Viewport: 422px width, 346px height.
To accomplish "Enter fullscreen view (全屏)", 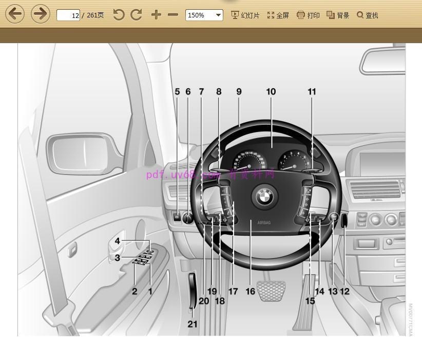I will 278,15.
